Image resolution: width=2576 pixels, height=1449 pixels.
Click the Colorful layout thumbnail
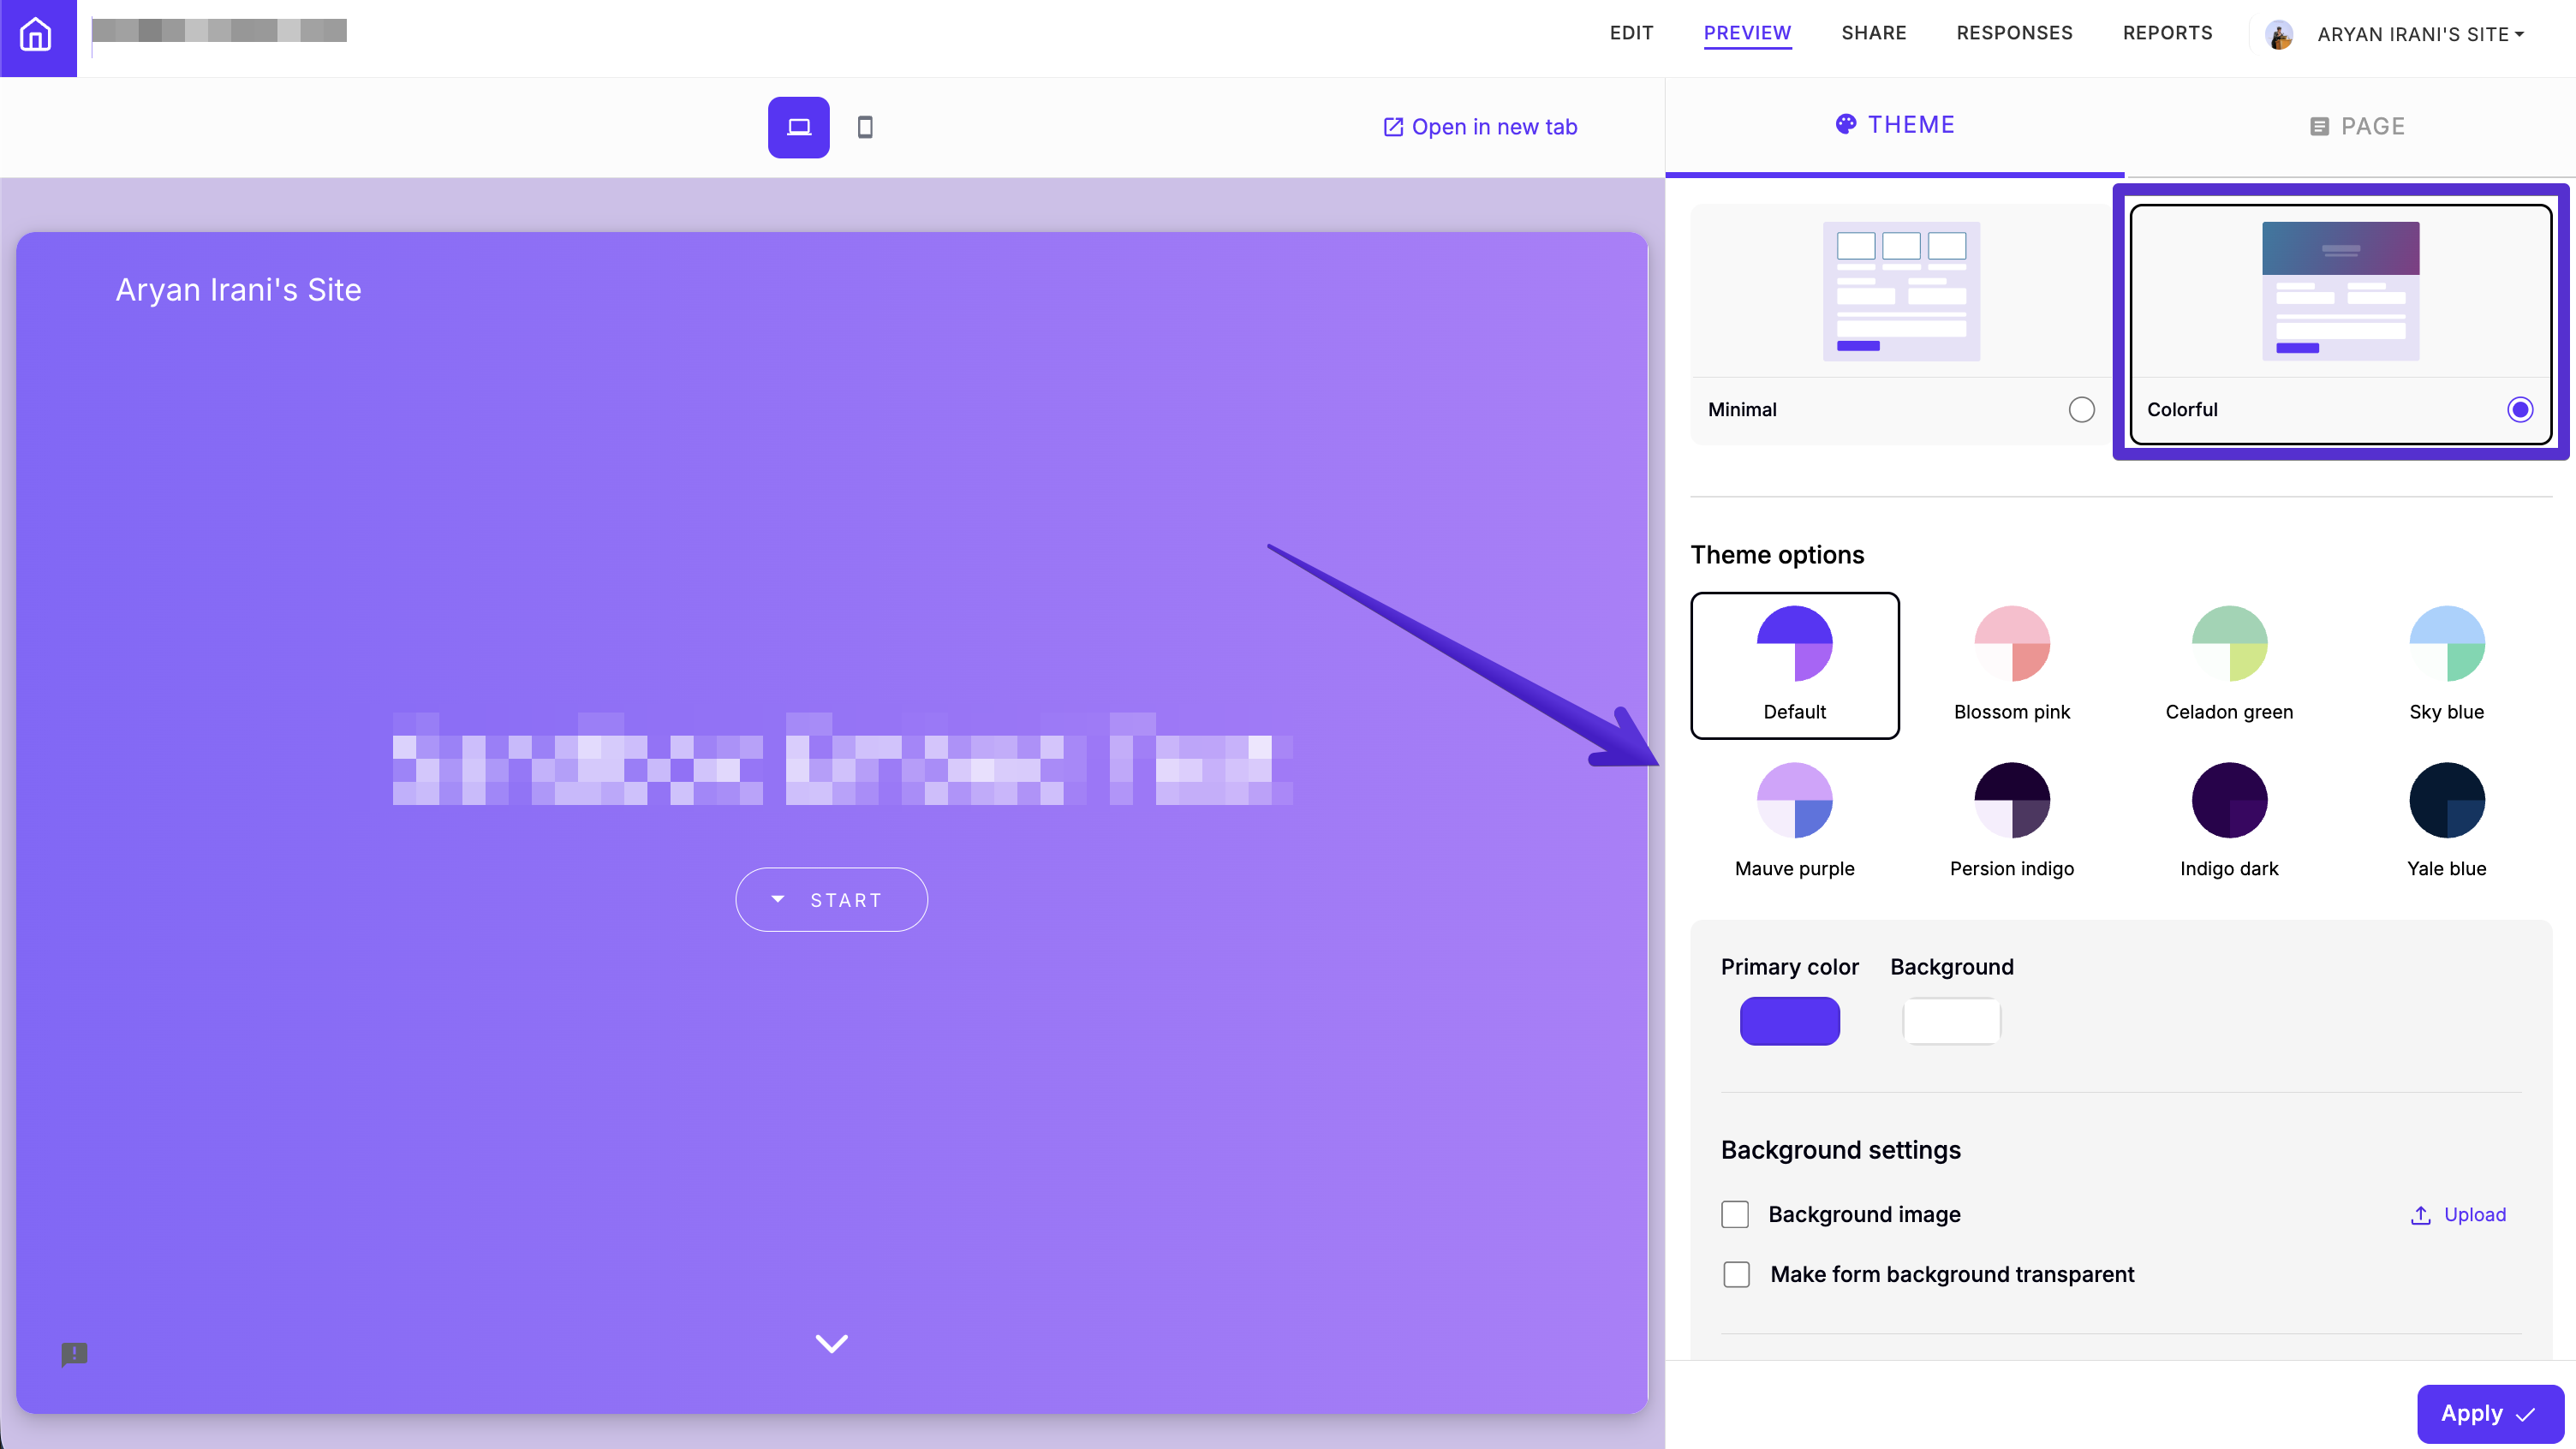click(x=2340, y=291)
